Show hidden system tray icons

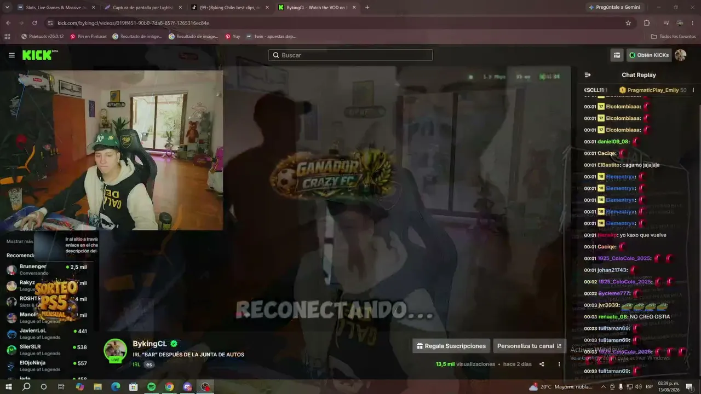(x=604, y=387)
